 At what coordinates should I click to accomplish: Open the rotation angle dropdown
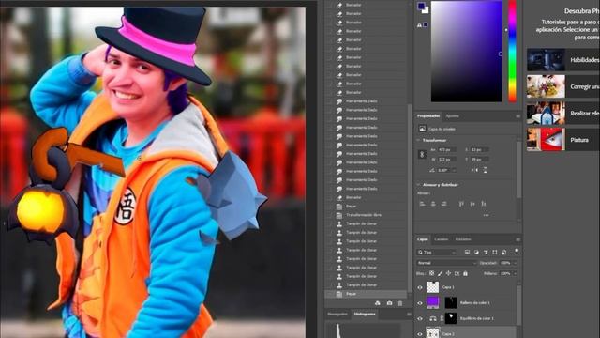tap(454, 170)
